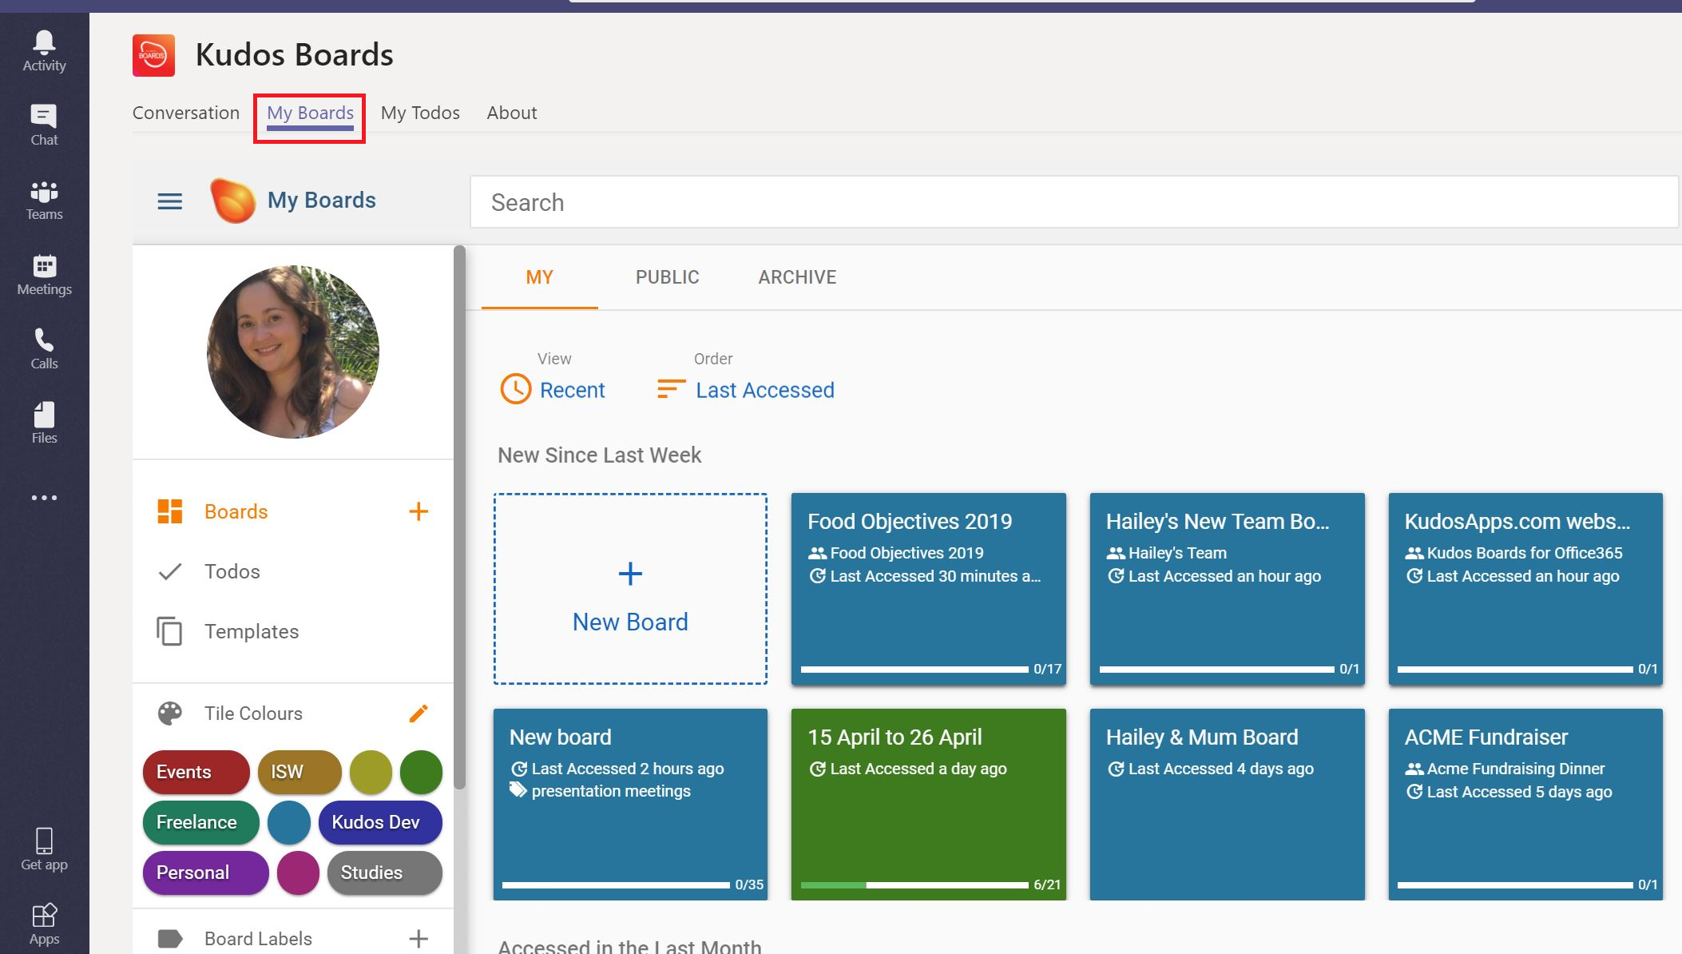Click the side panel scrollbar

[x=459, y=517]
